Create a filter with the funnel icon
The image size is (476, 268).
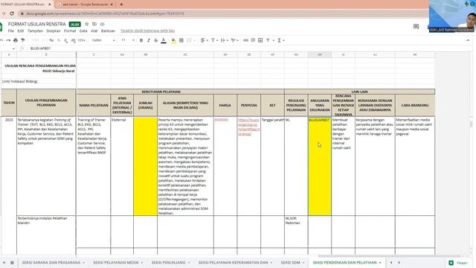(268, 40)
